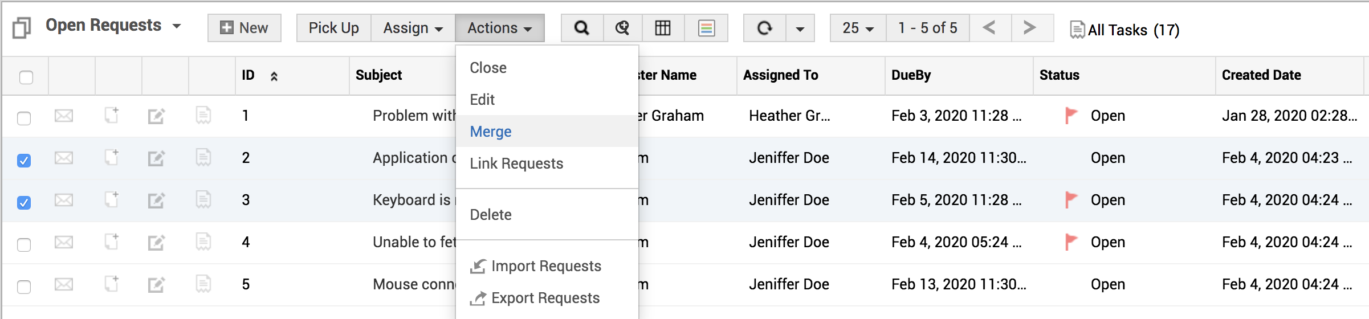Change the 25 per page dropdown
The width and height of the screenshot is (1369, 319).
click(x=858, y=28)
